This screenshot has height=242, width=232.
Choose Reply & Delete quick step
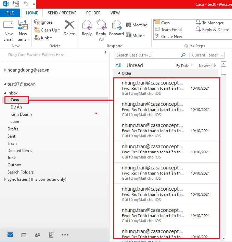212,29
